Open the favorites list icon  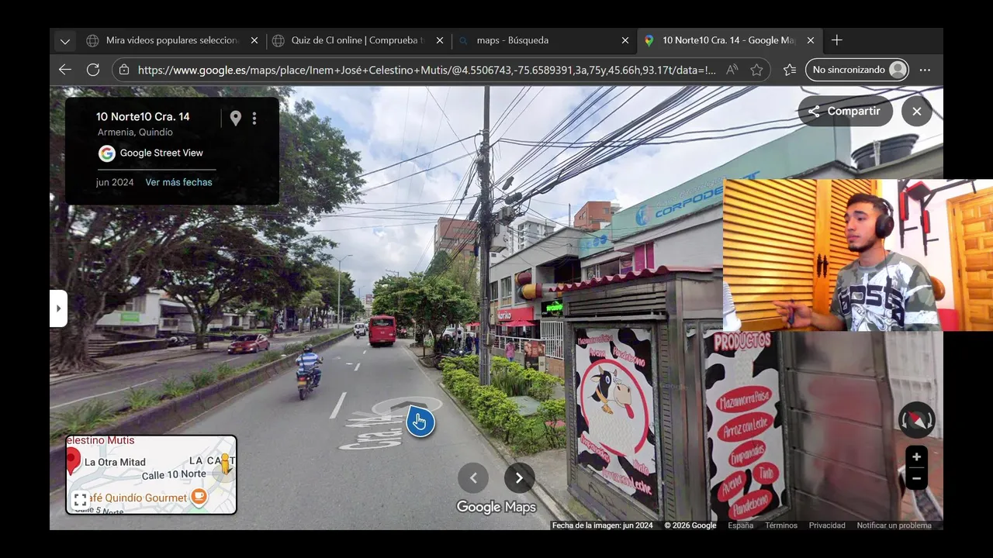(790, 70)
